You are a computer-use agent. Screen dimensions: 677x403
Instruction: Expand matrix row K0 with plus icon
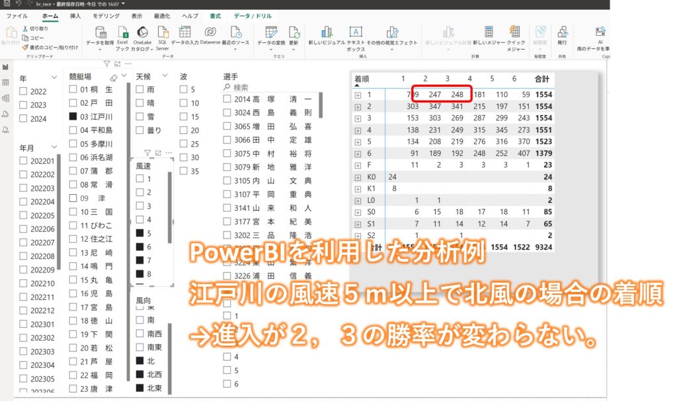pyautogui.click(x=358, y=177)
